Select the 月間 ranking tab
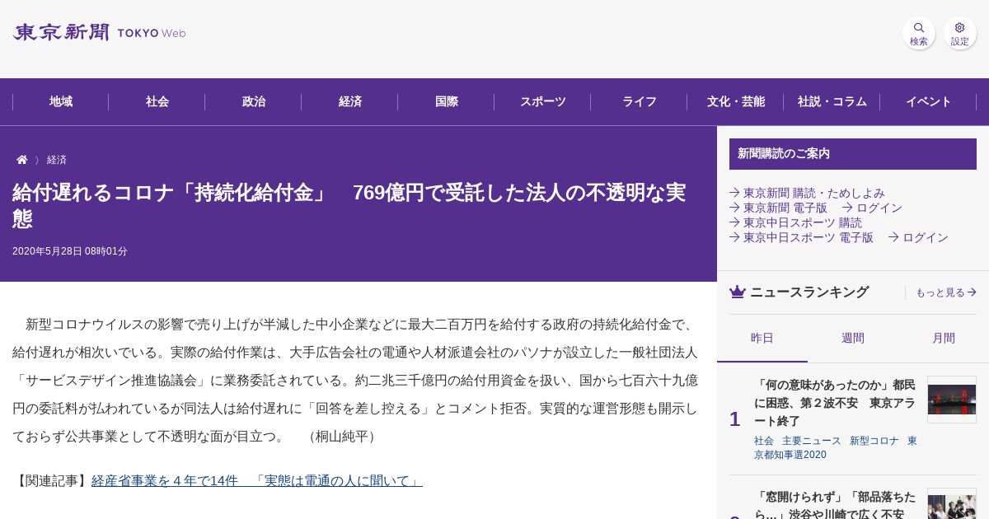The image size is (989, 519). [x=944, y=338]
